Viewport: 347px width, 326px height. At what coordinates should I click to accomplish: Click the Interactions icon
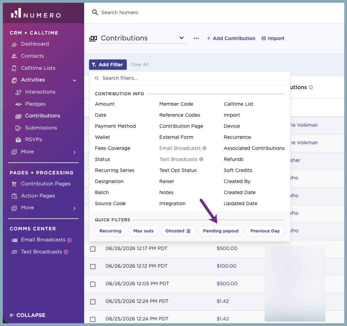(18, 92)
